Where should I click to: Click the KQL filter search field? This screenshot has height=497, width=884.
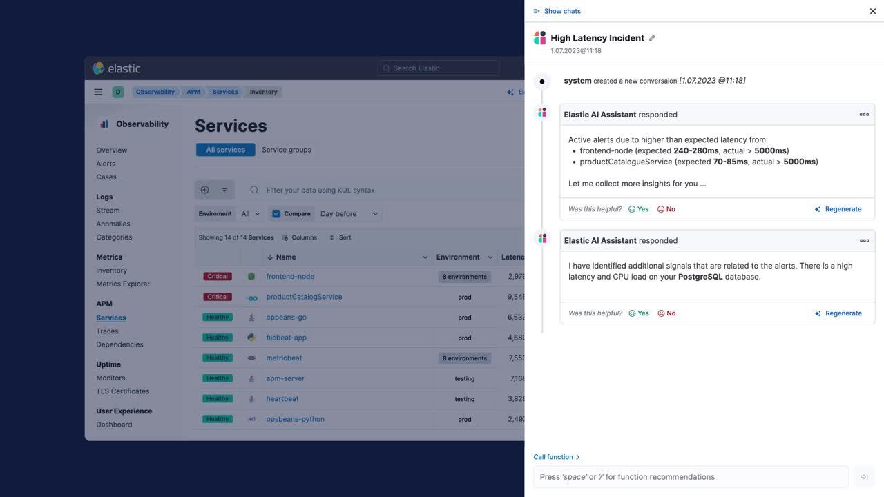pyautogui.click(x=383, y=190)
